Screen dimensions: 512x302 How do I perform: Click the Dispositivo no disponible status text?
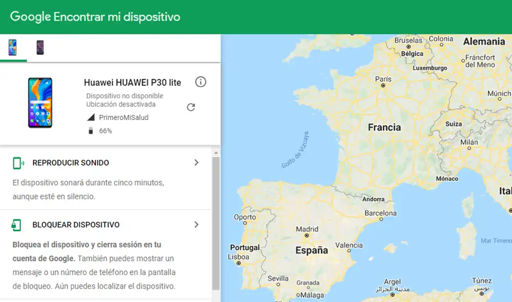click(124, 96)
